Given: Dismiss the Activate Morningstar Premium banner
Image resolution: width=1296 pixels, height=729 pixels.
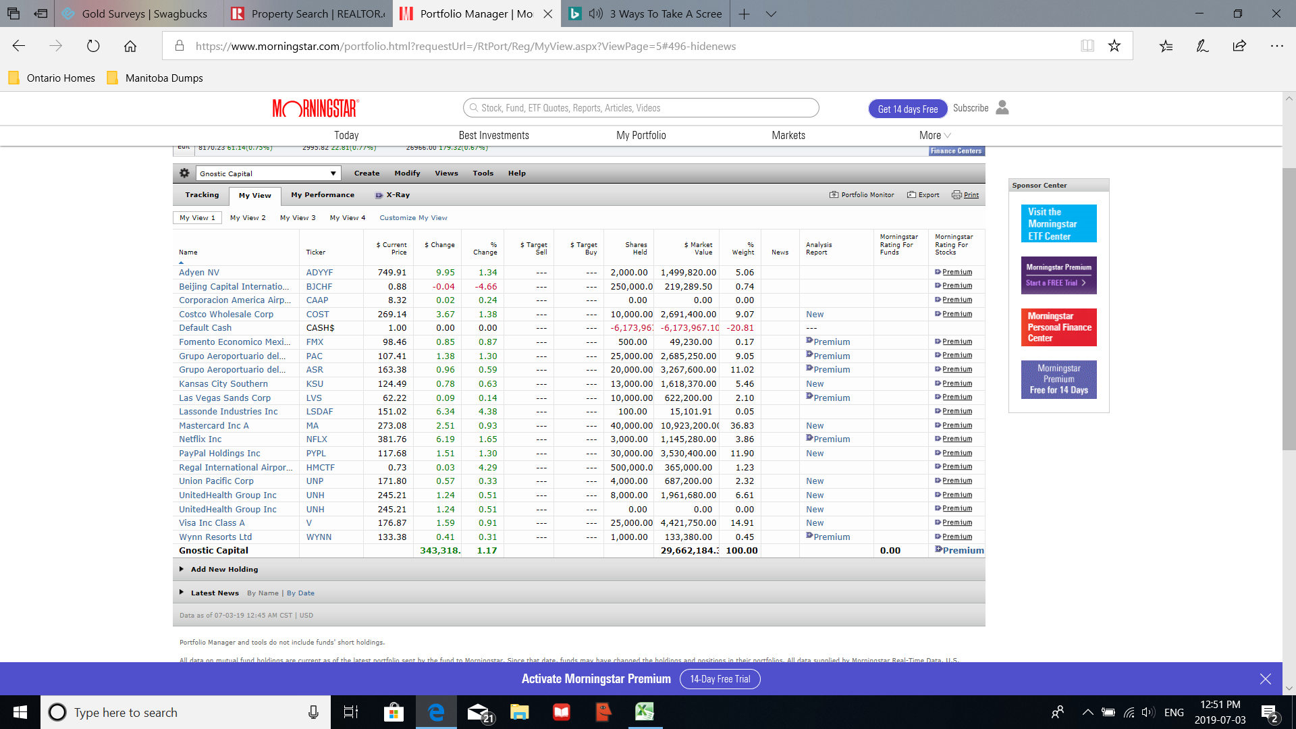Looking at the screenshot, I should (1266, 679).
